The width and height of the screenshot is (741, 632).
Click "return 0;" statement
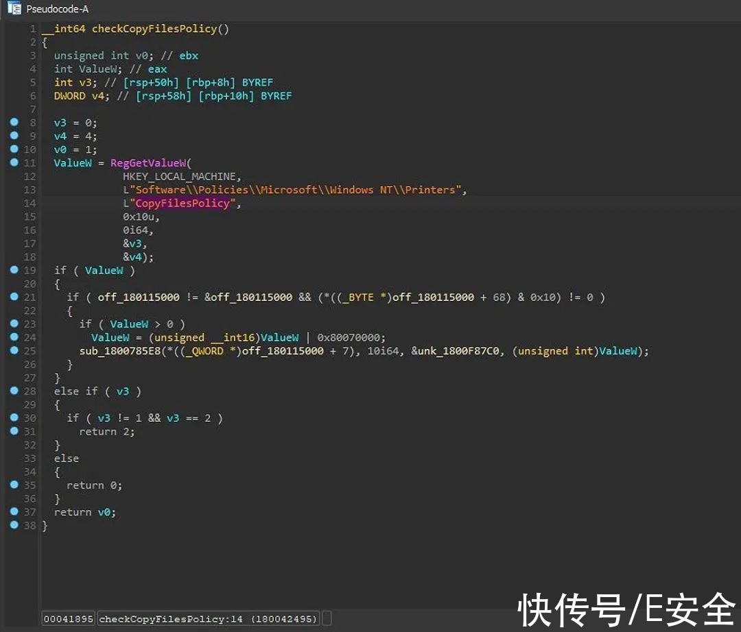[94, 485]
